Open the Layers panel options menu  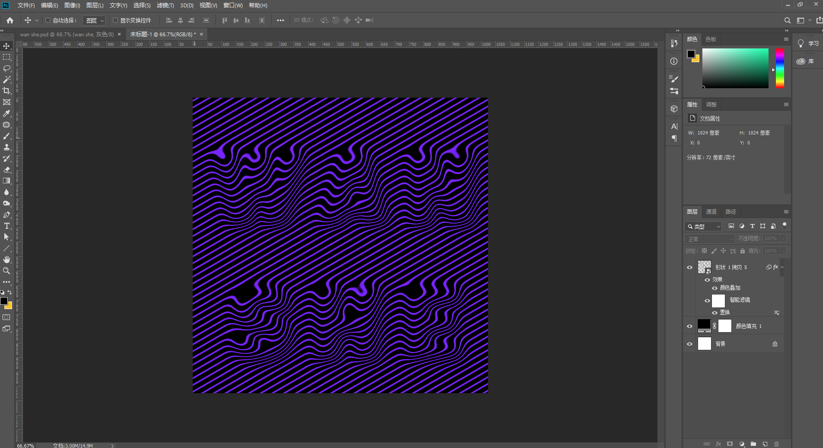[x=786, y=211]
